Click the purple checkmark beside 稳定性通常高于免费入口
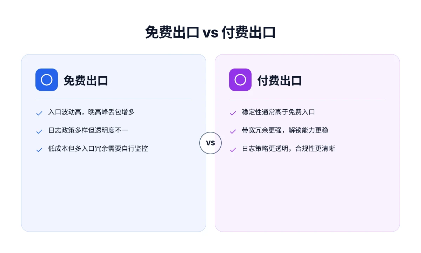The width and height of the screenshot is (421, 253). point(233,113)
